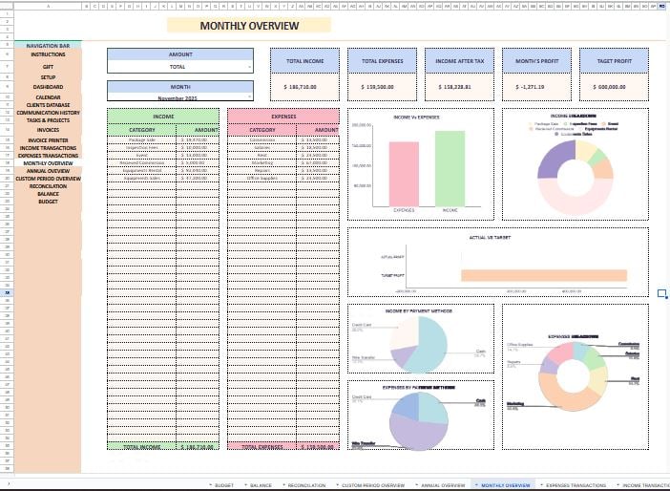This screenshot has height=491, width=670.
Task: Switch to the EXPENSES TRANSACTIONS sheet tab
Action: pos(576,485)
